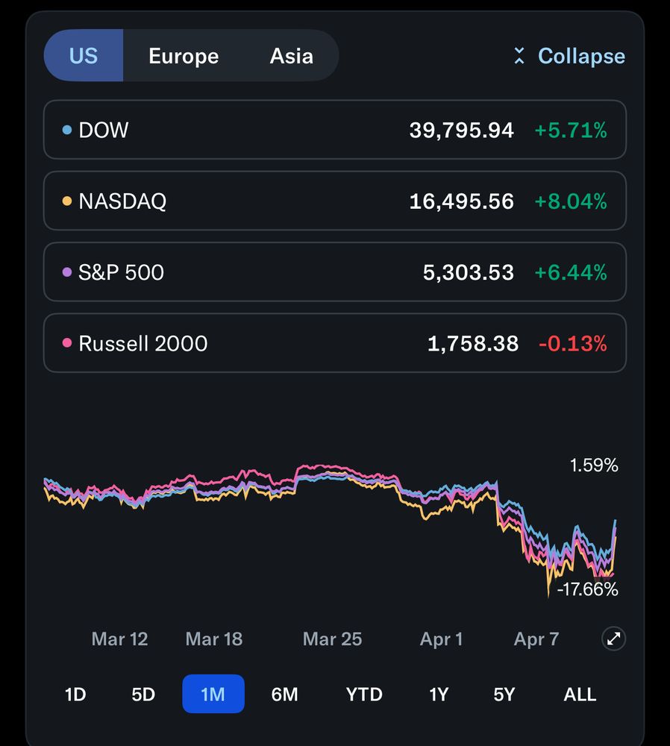Open the DOW index row
This screenshot has width=670, height=746.
(334, 129)
